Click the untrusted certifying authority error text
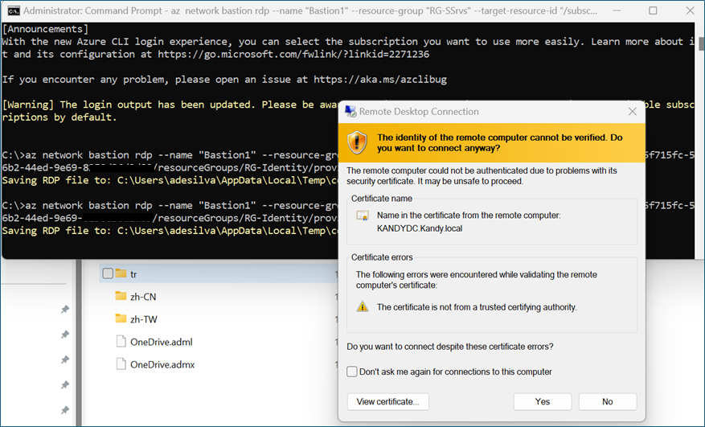The width and height of the screenshot is (705, 427). [x=477, y=307]
